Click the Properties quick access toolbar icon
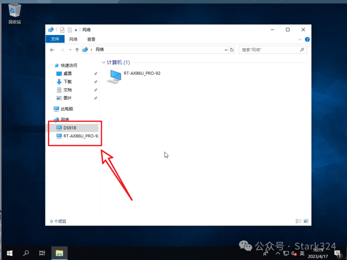Image resolution: width=347 pixels, height=260 pixels. (x=62, y=30)
